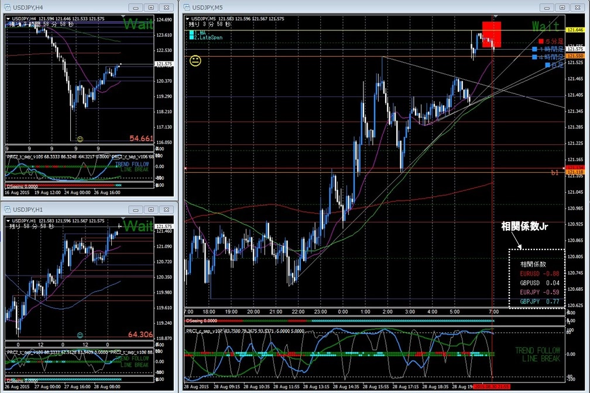Click the 残り 58 分 58 秒 countdown on H1
Screen dimensions: 590x393
(32, 227)
